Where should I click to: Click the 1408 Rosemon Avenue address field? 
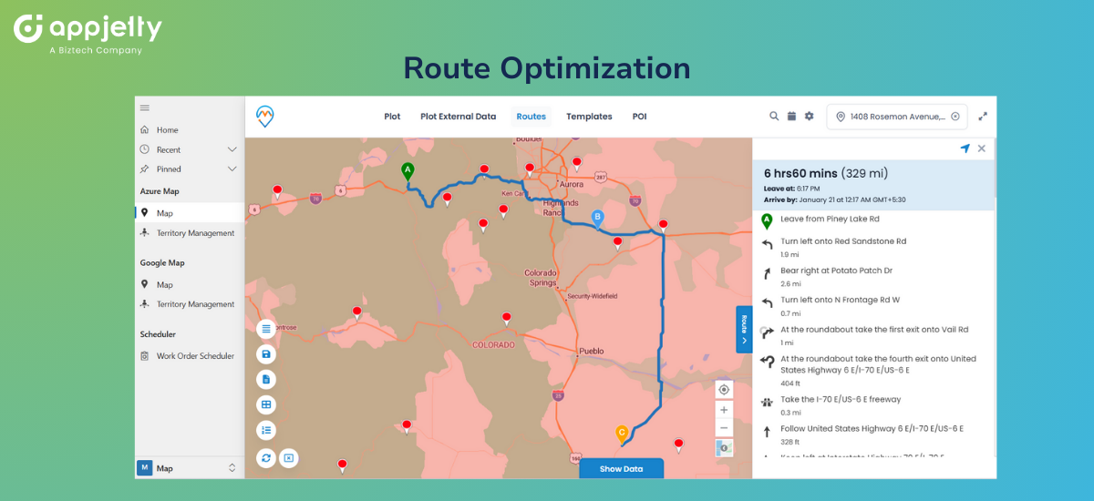(x=897, y=117)
